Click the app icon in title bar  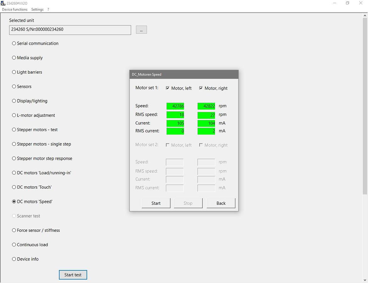(x=3, y=3)
